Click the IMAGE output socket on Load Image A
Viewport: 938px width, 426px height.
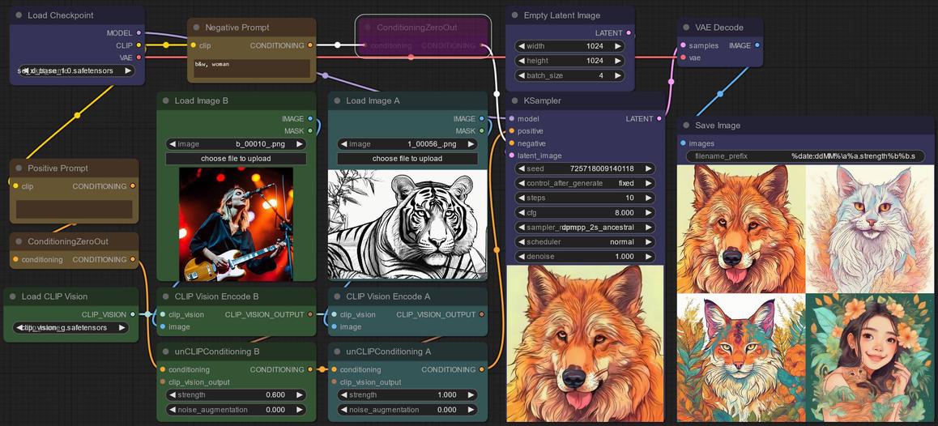(x=482, y=118)
